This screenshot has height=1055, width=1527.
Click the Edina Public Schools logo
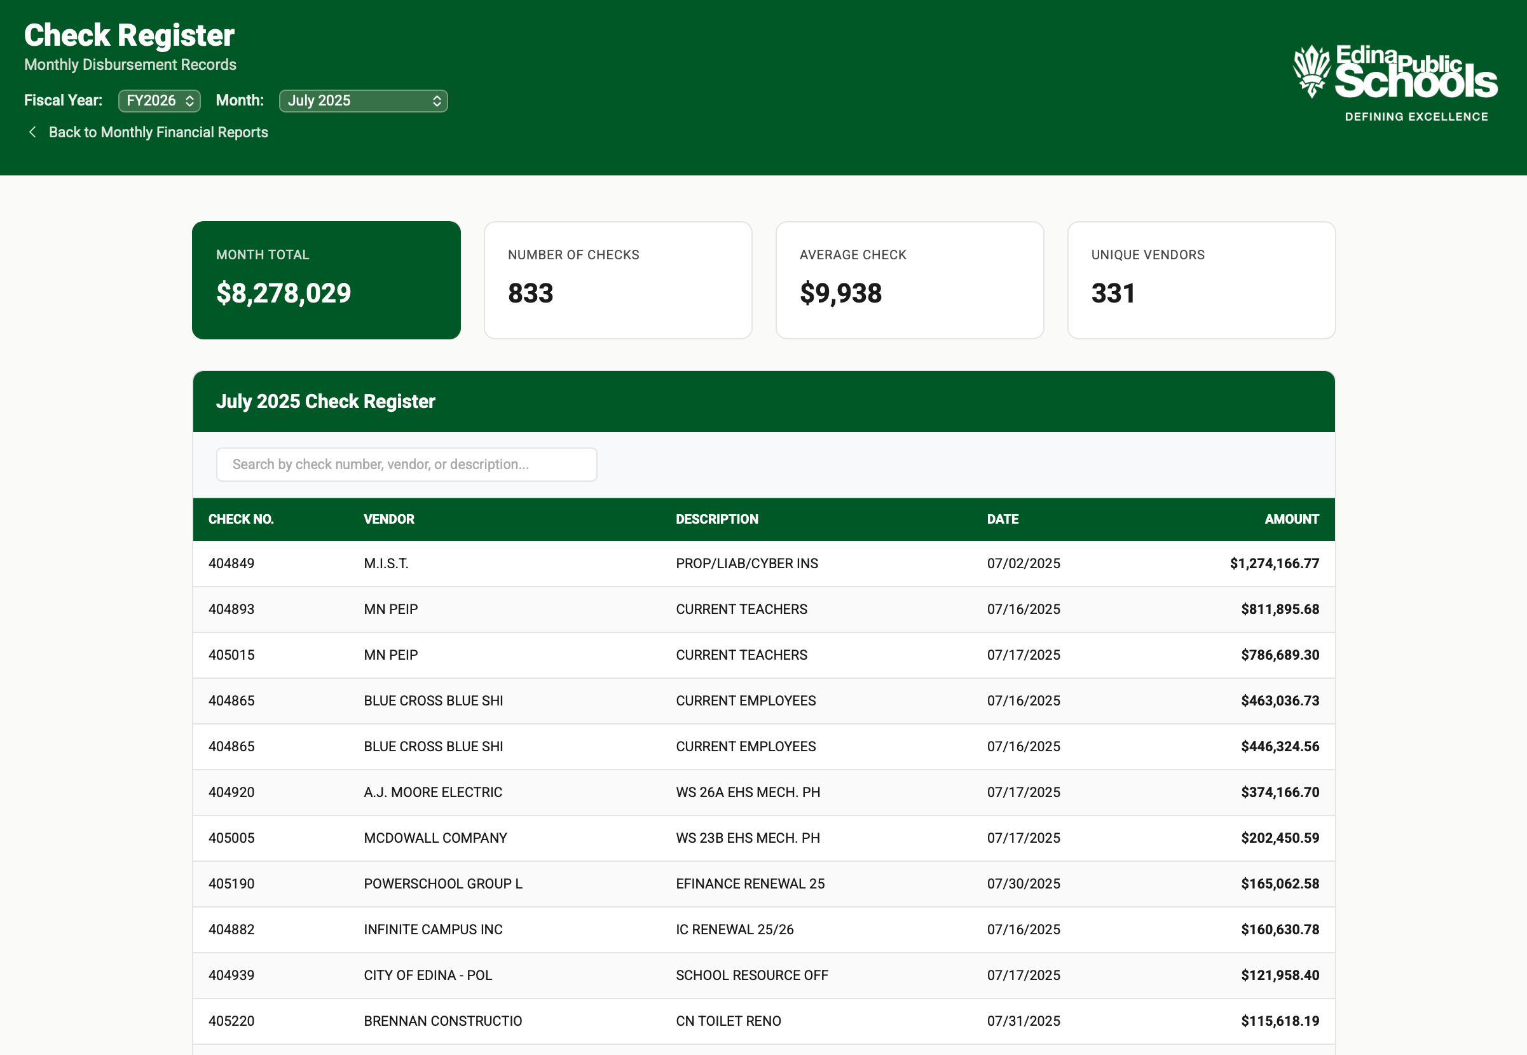[x=1395, y=83]
